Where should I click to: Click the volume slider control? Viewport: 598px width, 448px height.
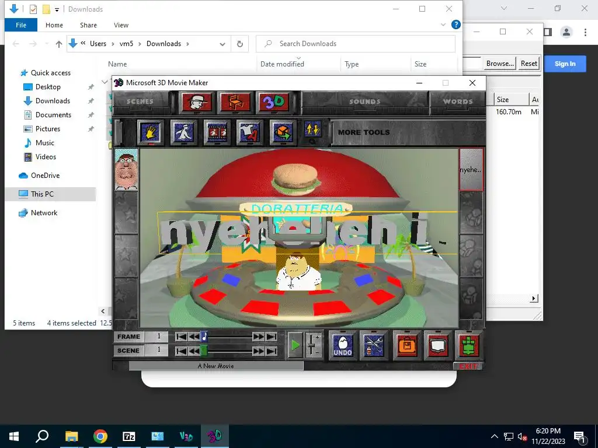coord(314,345)
